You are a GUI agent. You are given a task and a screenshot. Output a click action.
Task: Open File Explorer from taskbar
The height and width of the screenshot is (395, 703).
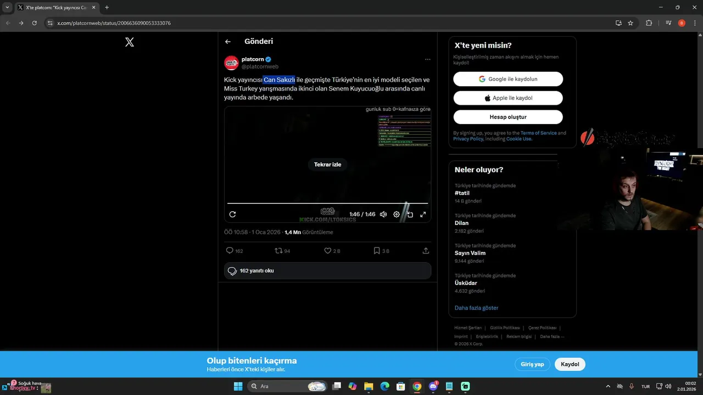(x=369, y=386)
